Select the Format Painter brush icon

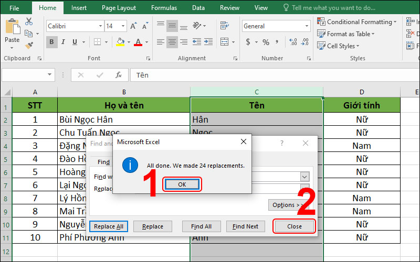(29, 46)
